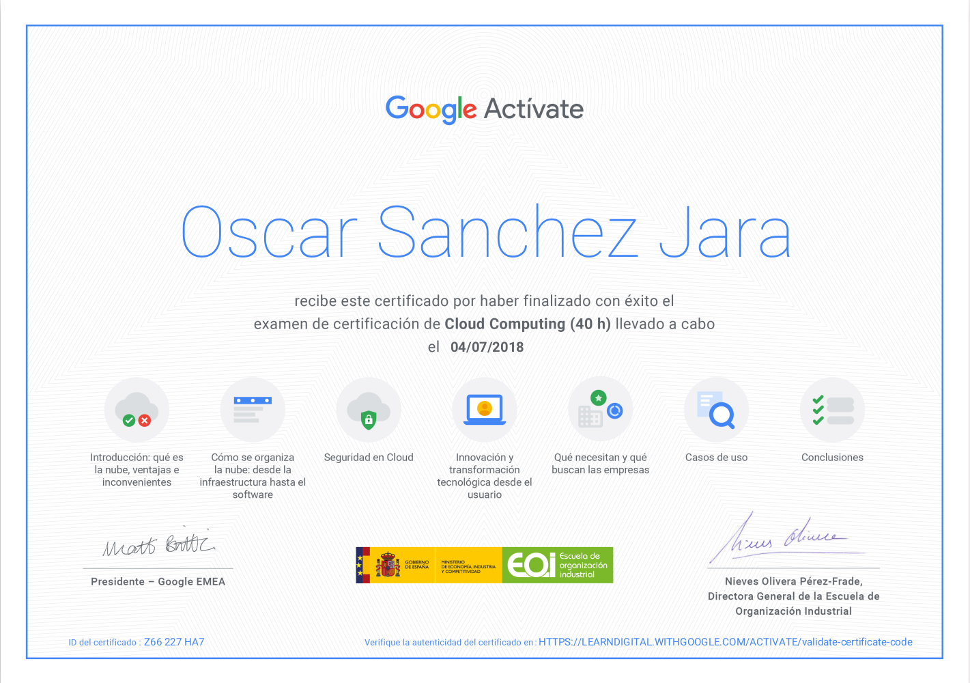Click the bold text Cloud Computing (40 h)
This screenshot has height=683, width=970.
pos(528,324)
